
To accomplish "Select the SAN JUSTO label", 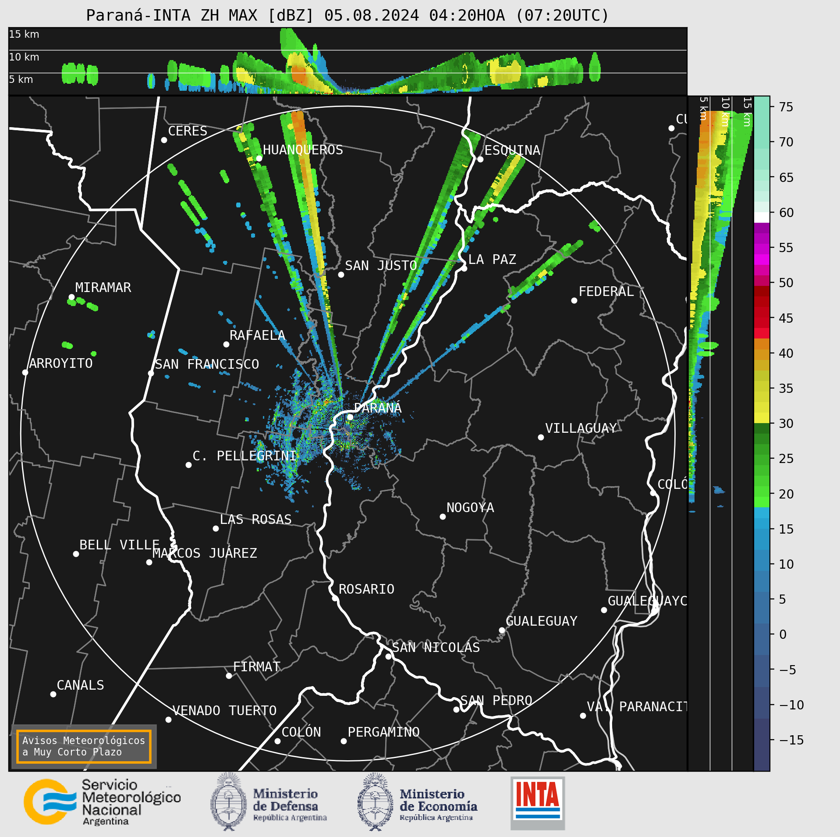I will click(381, 266).
